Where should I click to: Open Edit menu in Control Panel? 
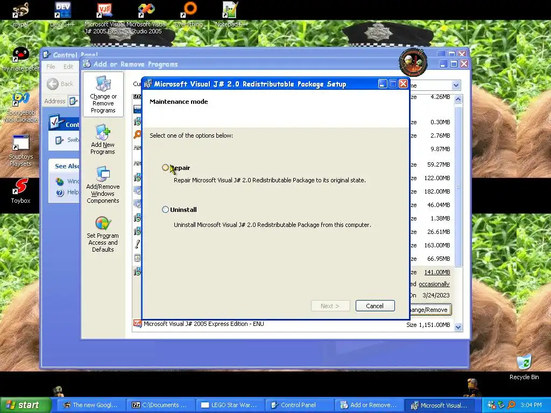click(x=68, y=67)
